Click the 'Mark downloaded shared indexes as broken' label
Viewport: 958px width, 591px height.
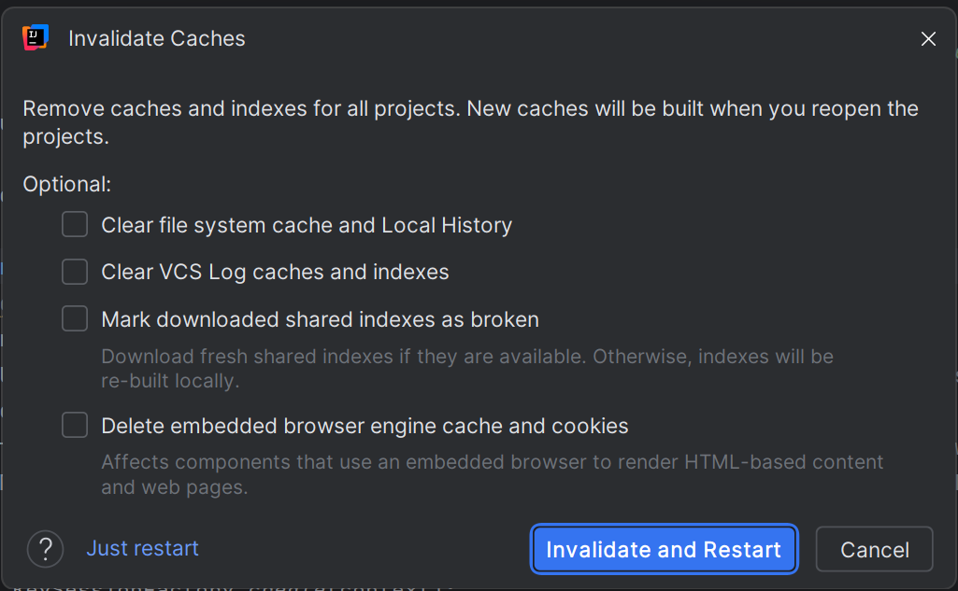coord(320,320)
